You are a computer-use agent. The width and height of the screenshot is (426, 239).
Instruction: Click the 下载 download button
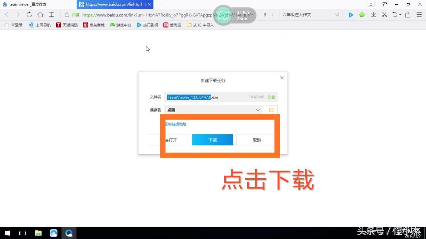pos(212,140)
